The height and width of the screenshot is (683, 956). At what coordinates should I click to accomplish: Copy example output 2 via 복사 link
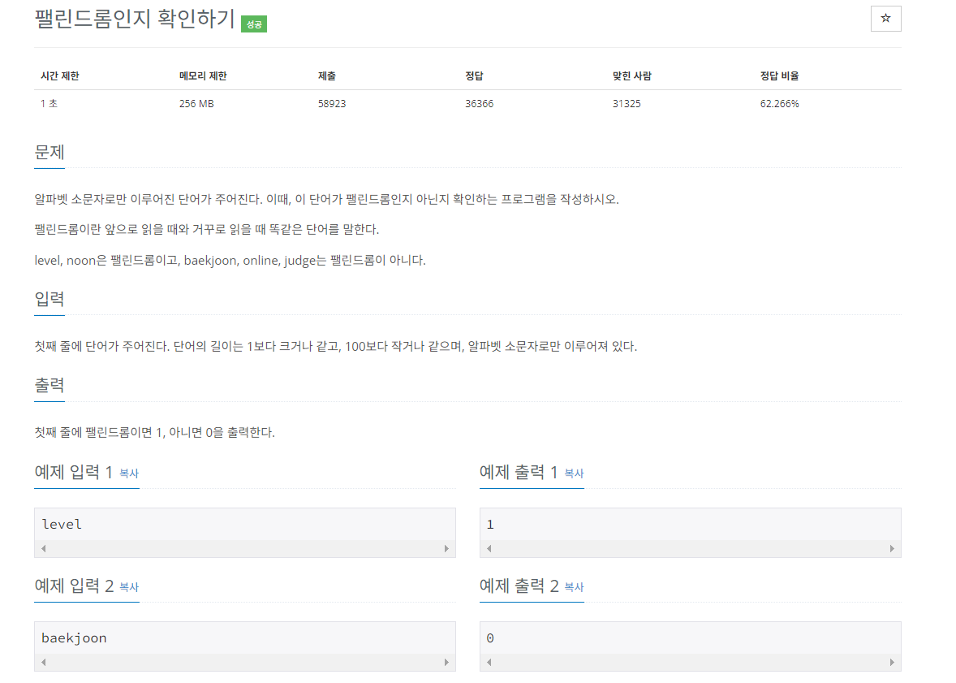574,586
